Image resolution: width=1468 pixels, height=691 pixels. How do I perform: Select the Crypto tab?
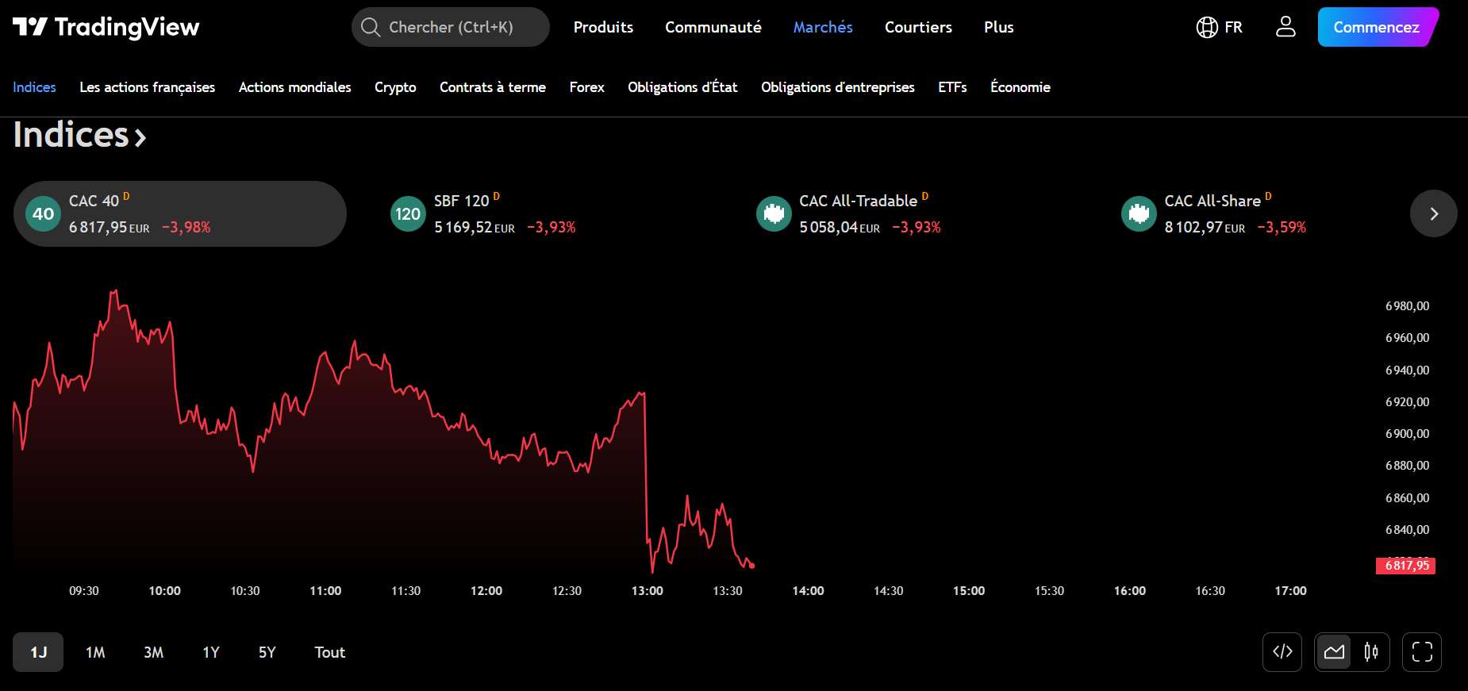click(x=395, y=87)
